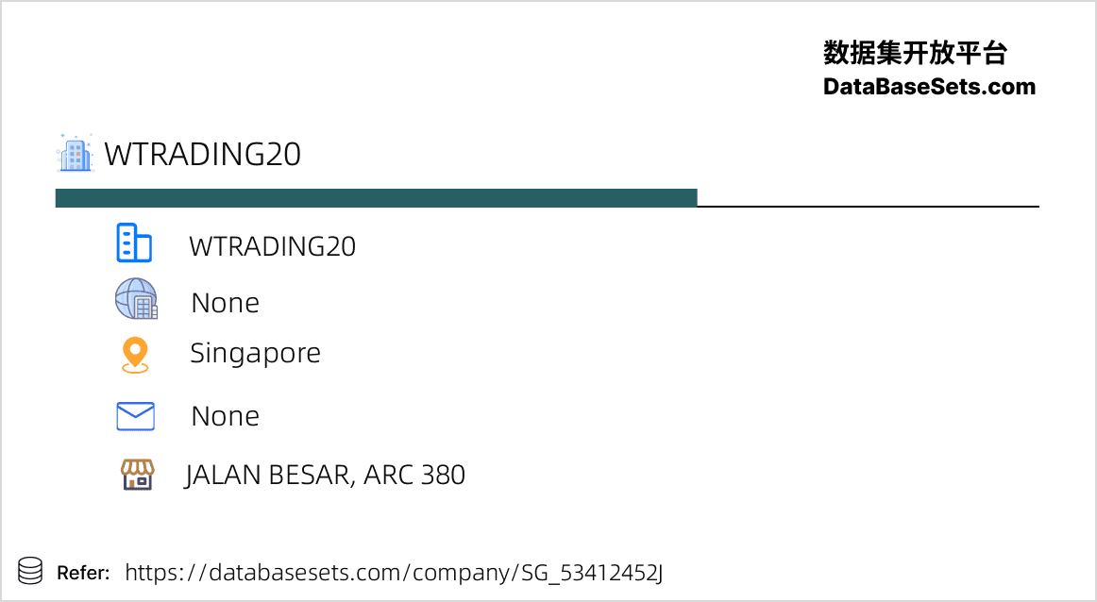Click the None website value
Viewport: 1097px width, 602px height.
(x=226, y=303)
